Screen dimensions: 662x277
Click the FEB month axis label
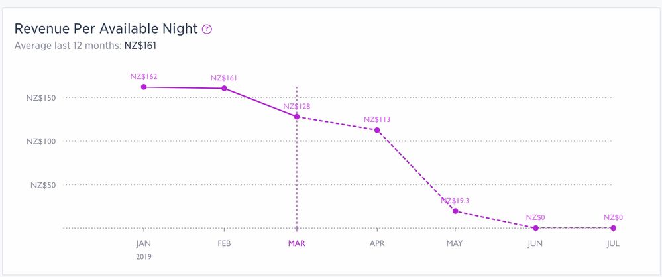coord(224,243)
